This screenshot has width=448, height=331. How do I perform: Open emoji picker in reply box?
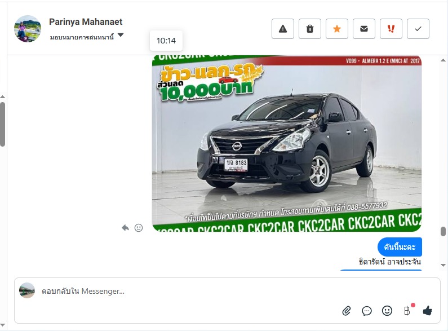click(x=387, y=311)
